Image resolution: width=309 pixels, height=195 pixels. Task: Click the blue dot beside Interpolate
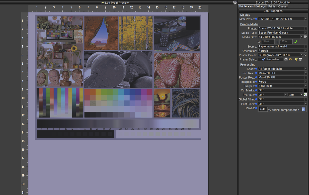click(256, 82)
